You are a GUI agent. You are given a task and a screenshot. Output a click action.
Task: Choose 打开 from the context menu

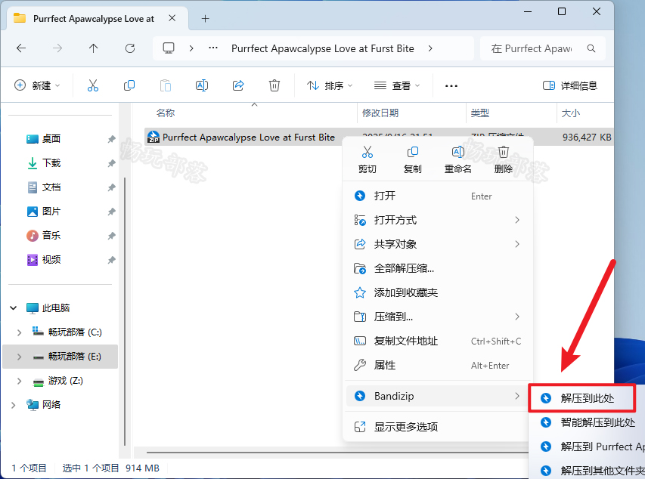[x=438, y=196]
